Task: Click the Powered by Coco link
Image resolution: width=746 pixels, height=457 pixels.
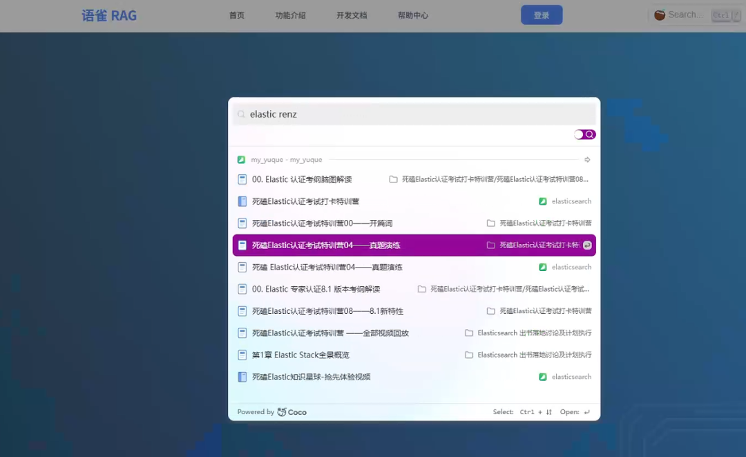Action: (x=271, y=412)
